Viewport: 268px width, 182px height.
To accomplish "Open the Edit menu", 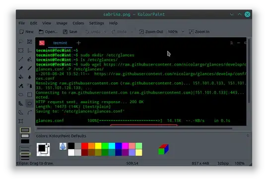I will tap(34, 23).
